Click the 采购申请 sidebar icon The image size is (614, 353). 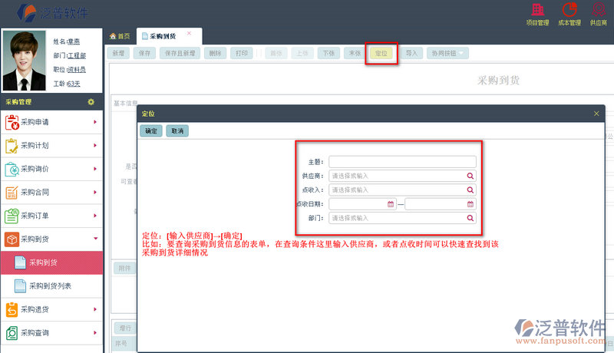12,122
